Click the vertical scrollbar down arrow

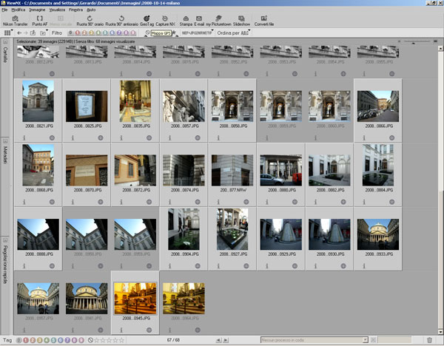click(440, 332)
